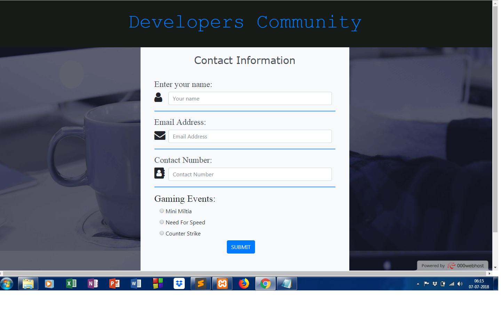Click the address book icon beside contact number
501x313 pixels.
159,173
